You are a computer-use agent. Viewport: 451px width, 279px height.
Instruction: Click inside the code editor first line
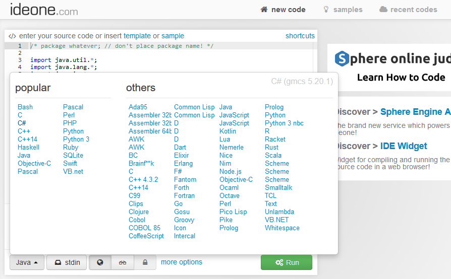pyautogui.click(x=151, y=46)
